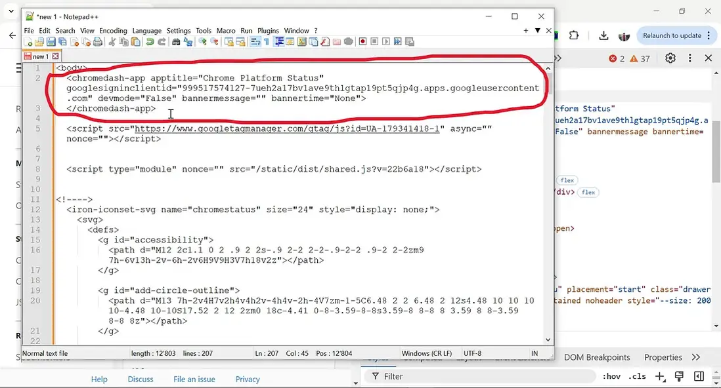721x388 pixels.
Task: Click the DevTools error count badge
Action: coord(617,58)
